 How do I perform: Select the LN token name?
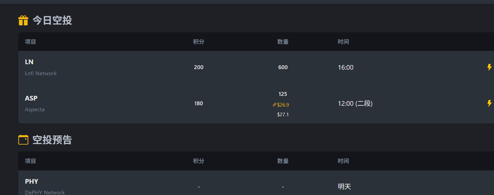(x=29, y=62)
